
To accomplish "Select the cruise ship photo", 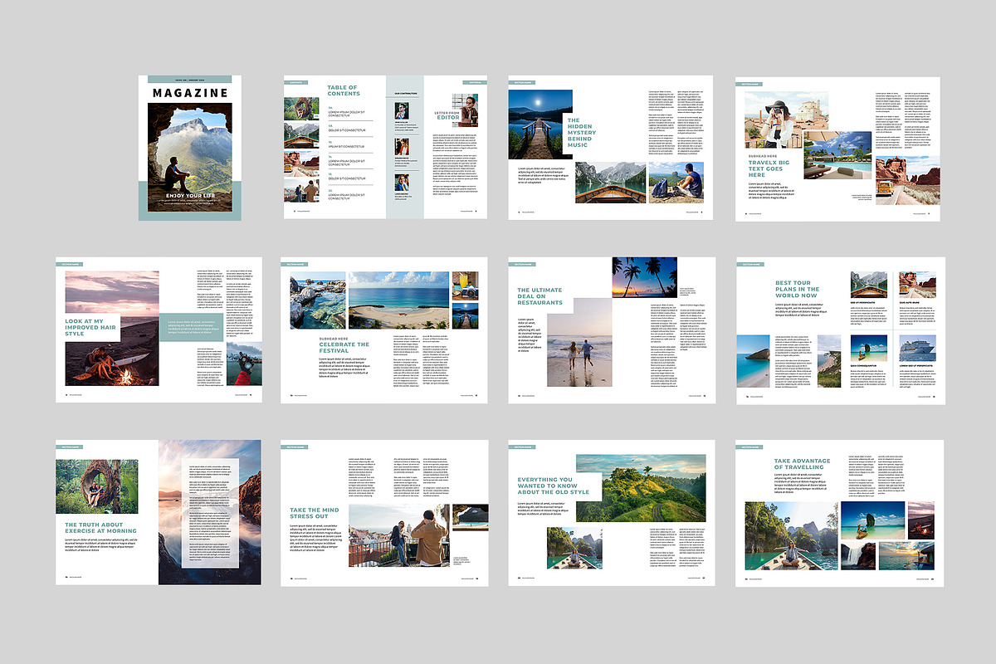I will (x=917, y=348).
